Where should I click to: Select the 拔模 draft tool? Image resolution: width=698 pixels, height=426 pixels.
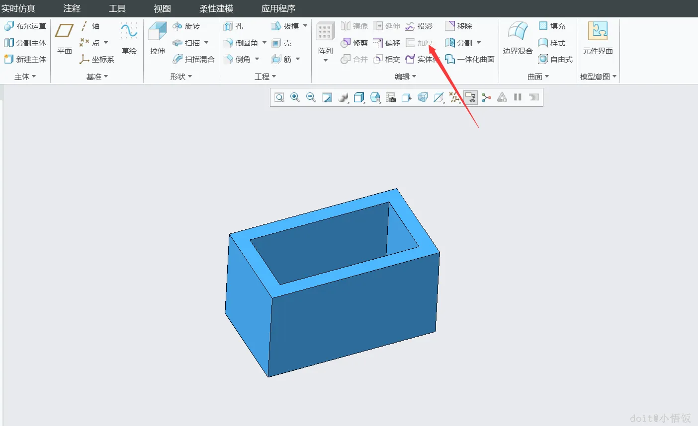point(285,26)
